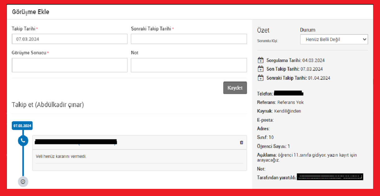This screenshot has width=380, height=196.
Task: Click the Görüşme Ekle panel title
Action: tap(30, 12)
